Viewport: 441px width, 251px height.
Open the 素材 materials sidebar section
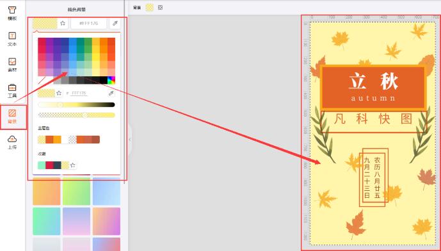click(x=12, y=65)
